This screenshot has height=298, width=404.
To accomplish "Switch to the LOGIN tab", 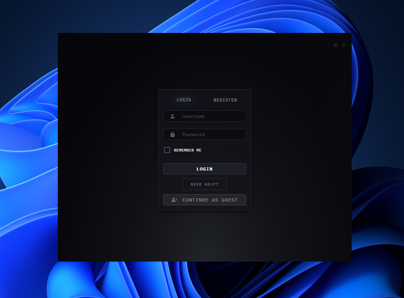I will click(184, 100).
